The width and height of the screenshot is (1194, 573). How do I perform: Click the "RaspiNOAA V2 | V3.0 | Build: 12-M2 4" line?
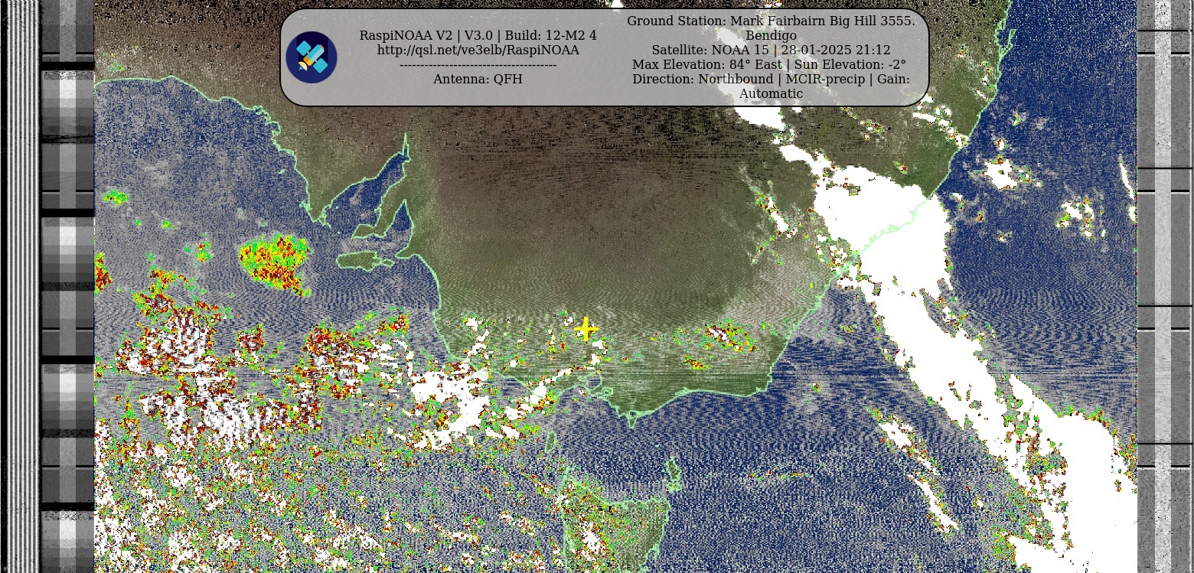[x=478, y=35]
